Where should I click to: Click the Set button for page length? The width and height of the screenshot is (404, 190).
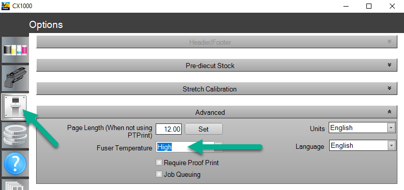[x=204, y=129]
